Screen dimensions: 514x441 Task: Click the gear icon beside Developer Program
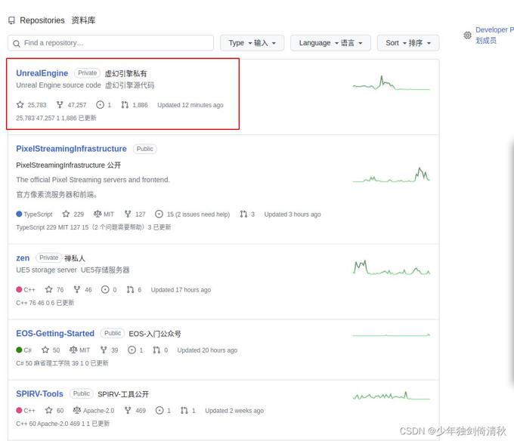[x=467, y=35]
